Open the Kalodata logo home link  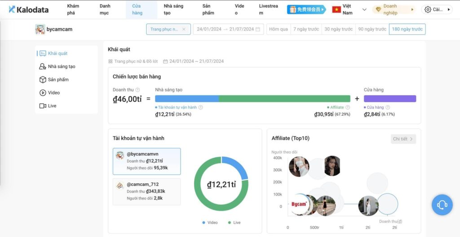[28, 9]
